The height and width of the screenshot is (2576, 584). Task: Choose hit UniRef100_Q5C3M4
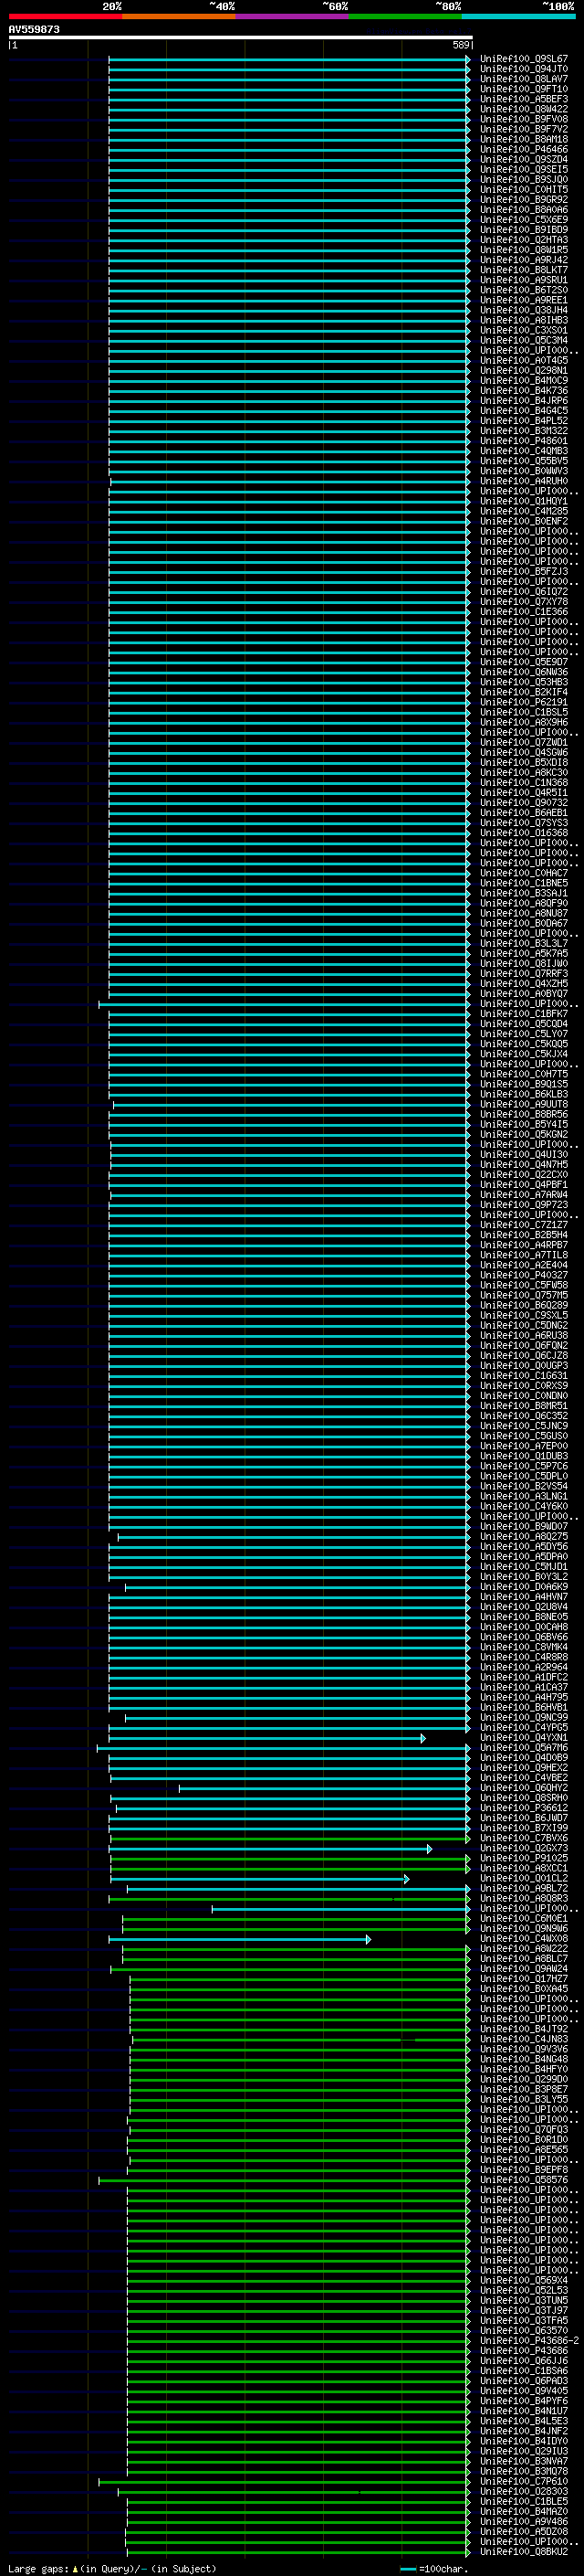click(x=524, y=340)
